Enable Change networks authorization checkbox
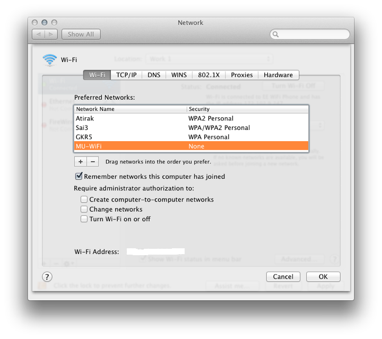The width and height of the screenshot is (382, 339). click(84, 209)
